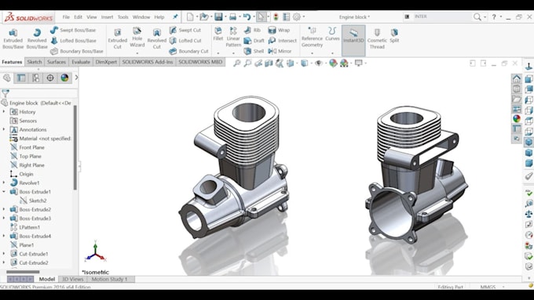The image size is (534, 300).
Task: Click the Undo icon in toolbar
Action: click(247, 16)
